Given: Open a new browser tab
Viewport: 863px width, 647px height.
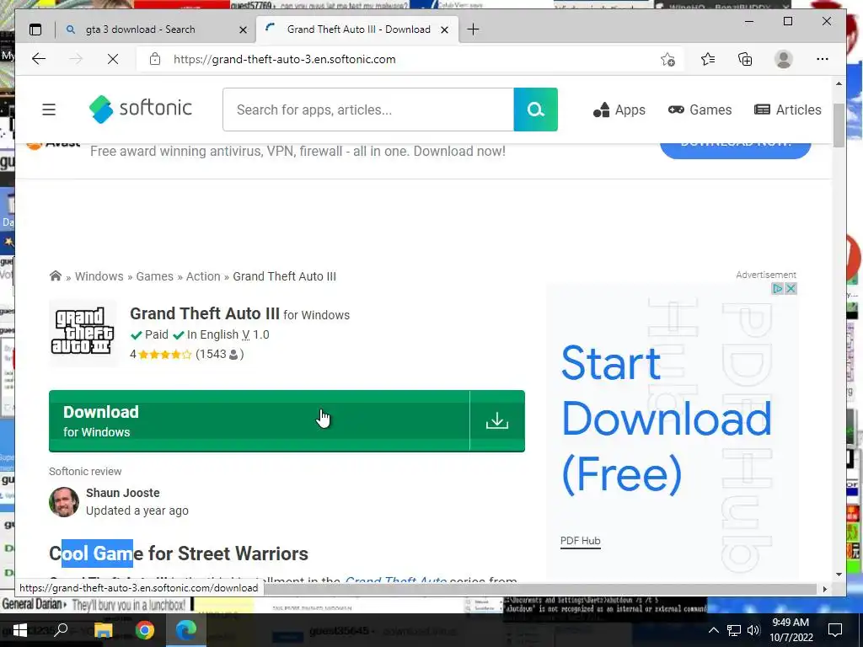Looking at the screenshot, I should tap(473, 29).
